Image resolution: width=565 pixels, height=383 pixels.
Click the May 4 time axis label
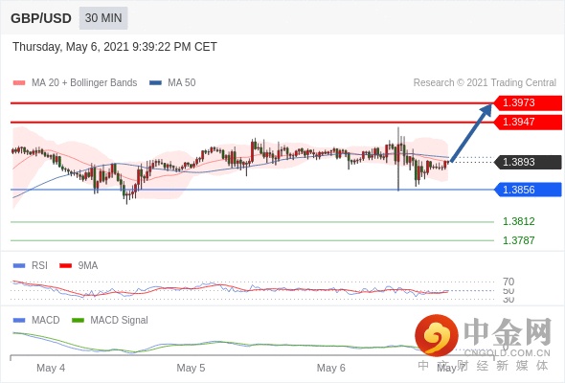pos(51,368)
